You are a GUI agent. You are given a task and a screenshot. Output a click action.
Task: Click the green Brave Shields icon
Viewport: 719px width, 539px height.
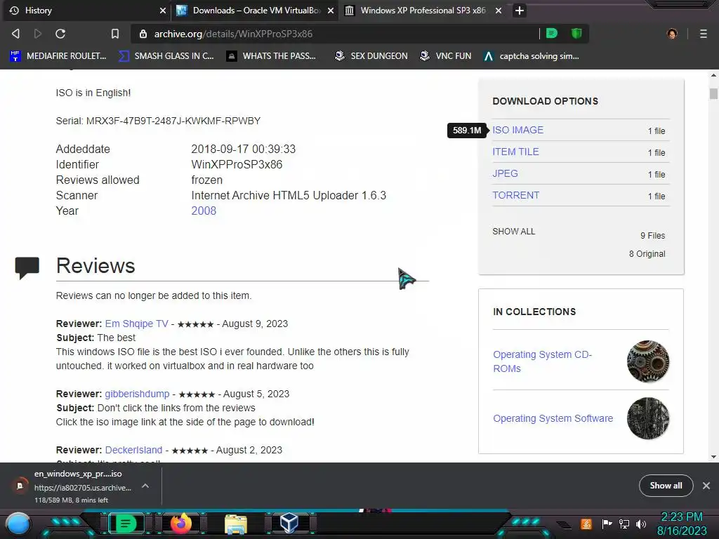coord(576,33)
